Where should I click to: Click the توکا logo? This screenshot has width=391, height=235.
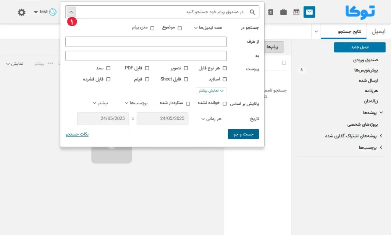click(360, 12)
